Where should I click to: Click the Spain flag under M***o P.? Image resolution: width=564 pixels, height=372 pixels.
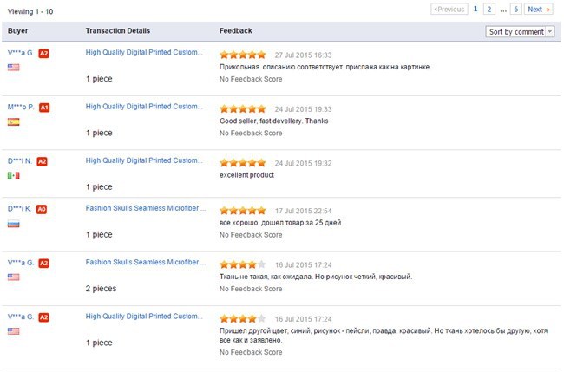(x=13, y=122)
